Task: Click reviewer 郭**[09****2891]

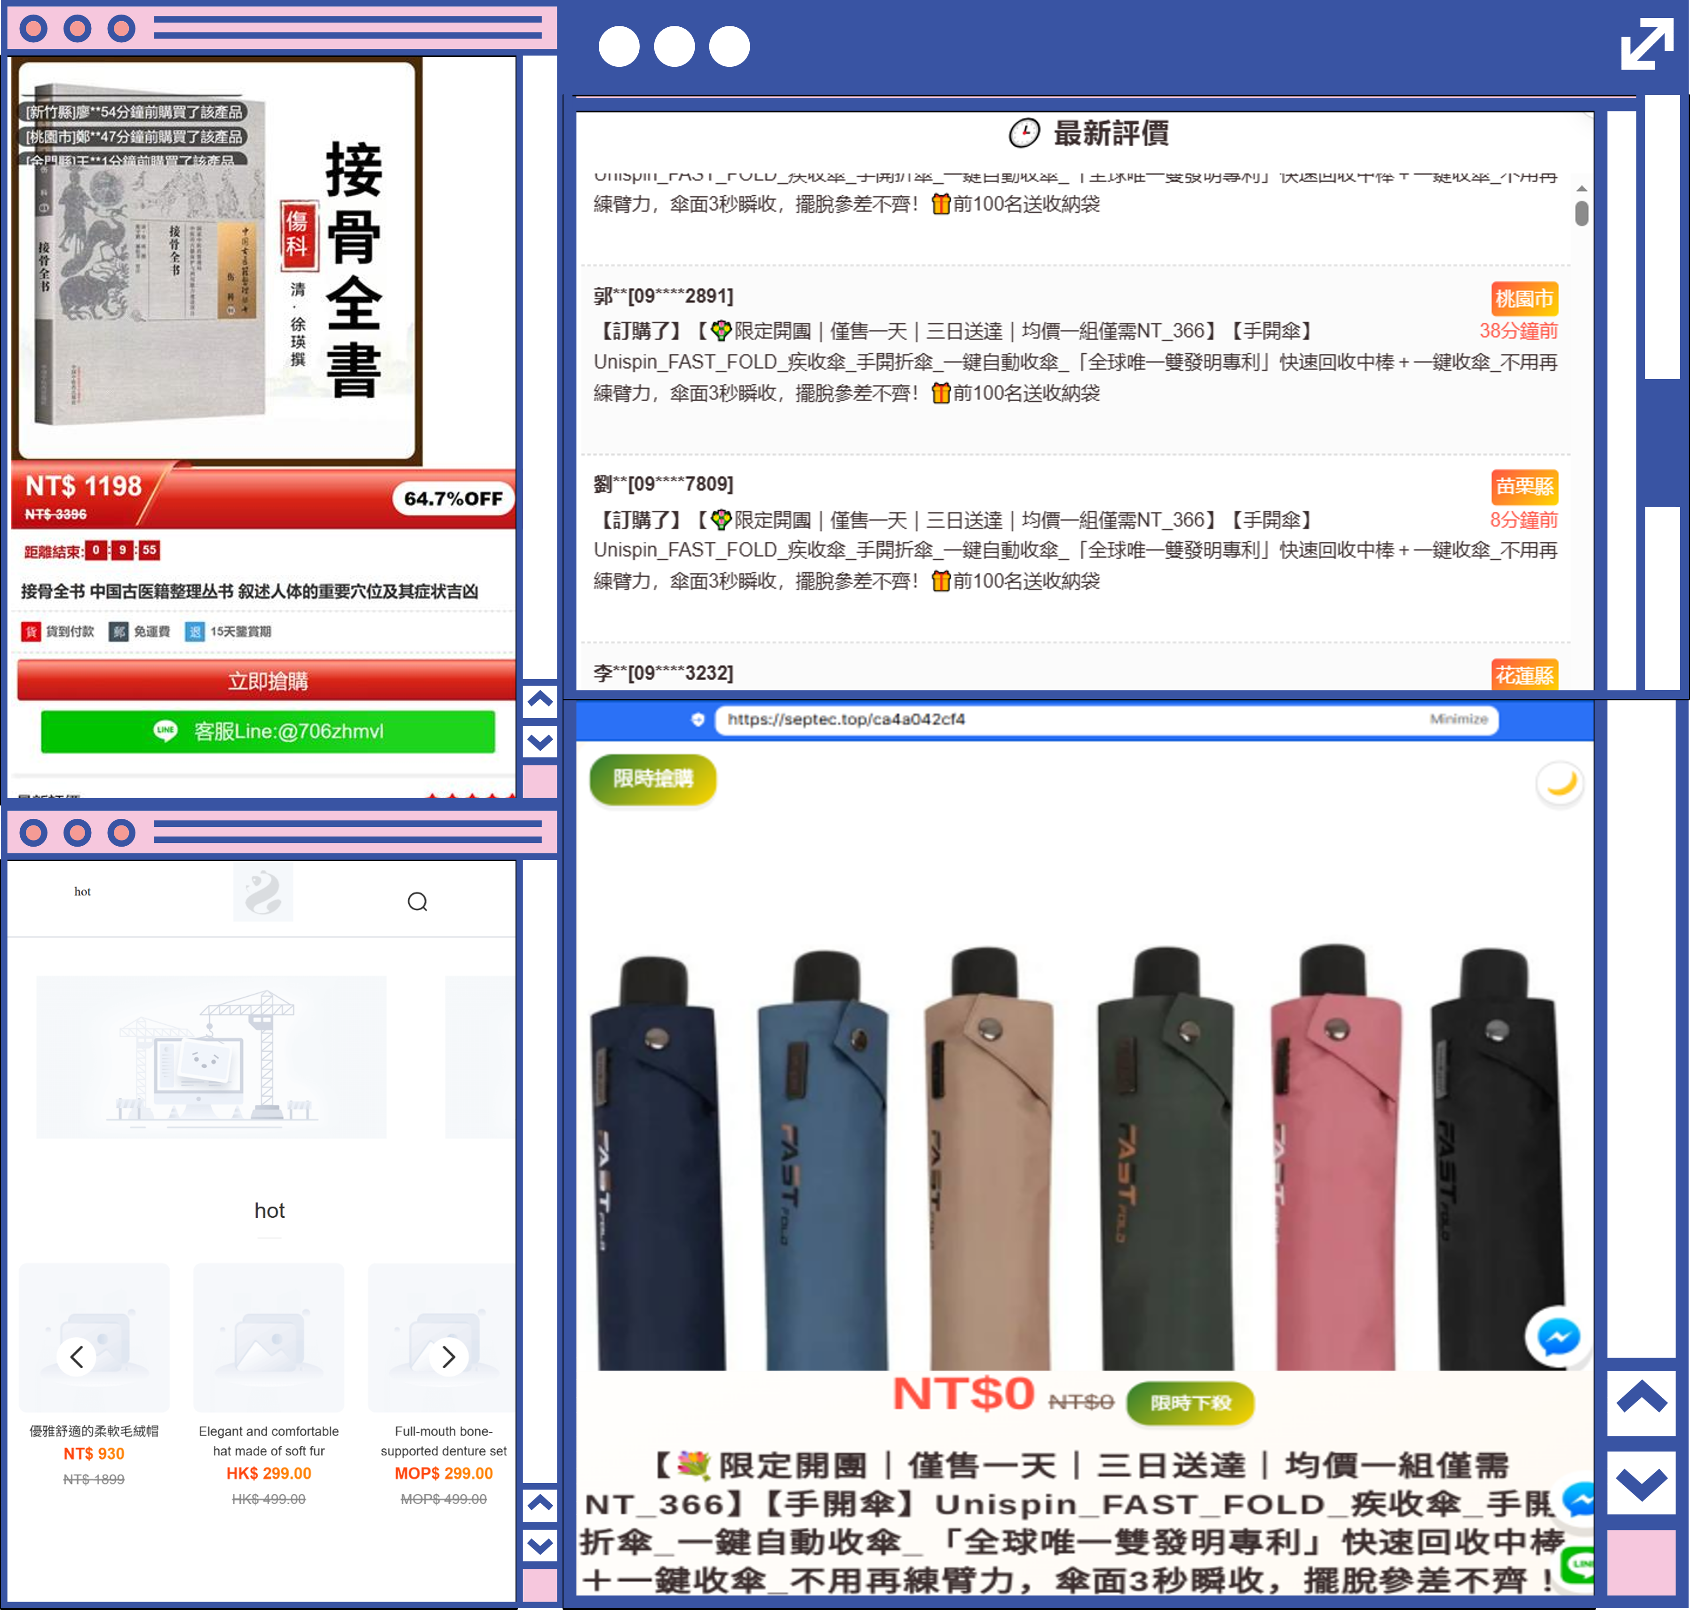Action: [663, 296]
